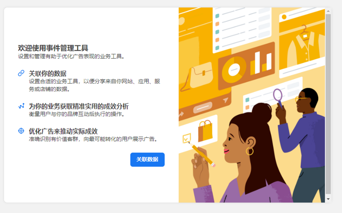Click the 关联你的数据 section title
Image resolution: width=342 pixels, height=213 pixels.
(x=47, y=74)
